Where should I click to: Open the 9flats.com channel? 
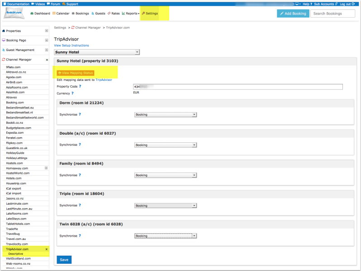13,67
